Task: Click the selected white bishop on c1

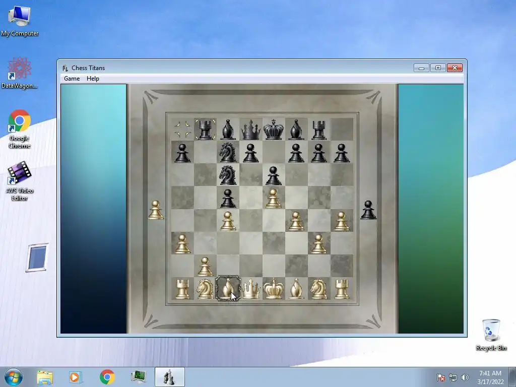Action: click(228, 289)
